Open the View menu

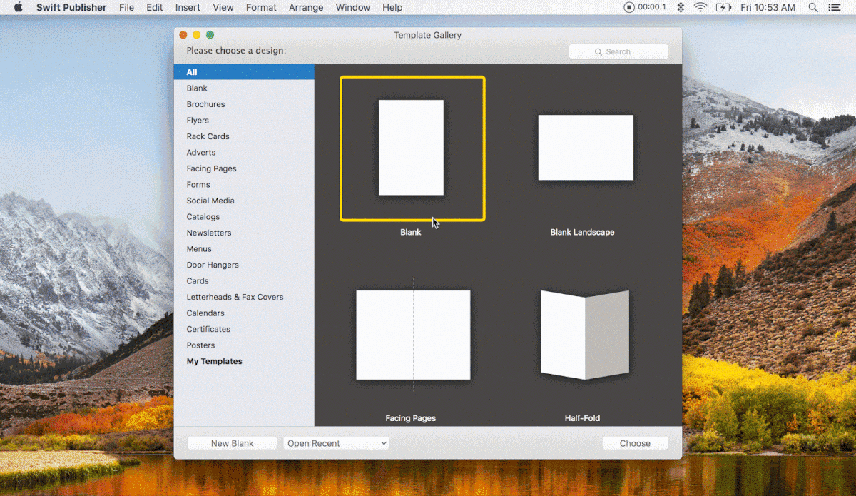(x=223, y=7)
